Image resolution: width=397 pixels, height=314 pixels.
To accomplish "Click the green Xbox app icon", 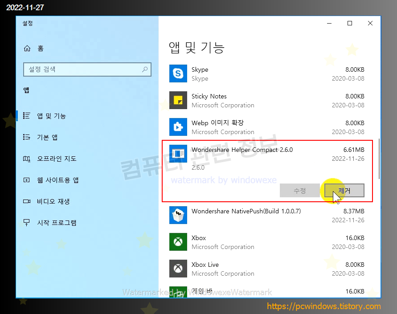I will coord(178,242).
